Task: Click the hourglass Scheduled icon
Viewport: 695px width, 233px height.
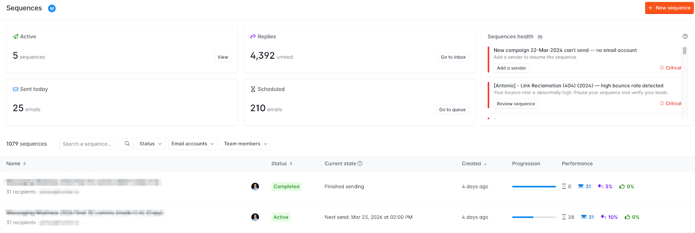Action: pos(253,89)
